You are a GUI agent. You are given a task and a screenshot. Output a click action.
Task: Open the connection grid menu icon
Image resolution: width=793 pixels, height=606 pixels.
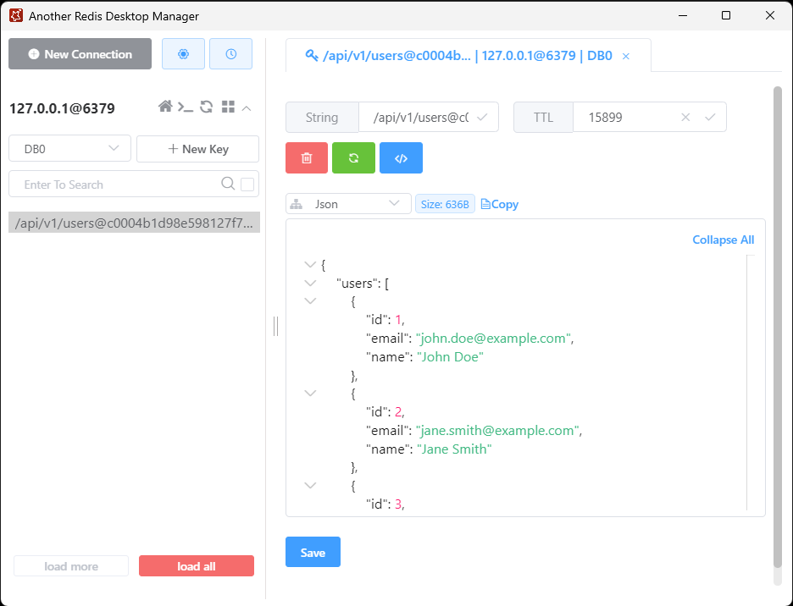[x=228, y=107]
